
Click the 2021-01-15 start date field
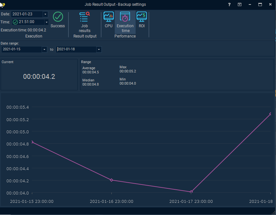pos(21,50)
